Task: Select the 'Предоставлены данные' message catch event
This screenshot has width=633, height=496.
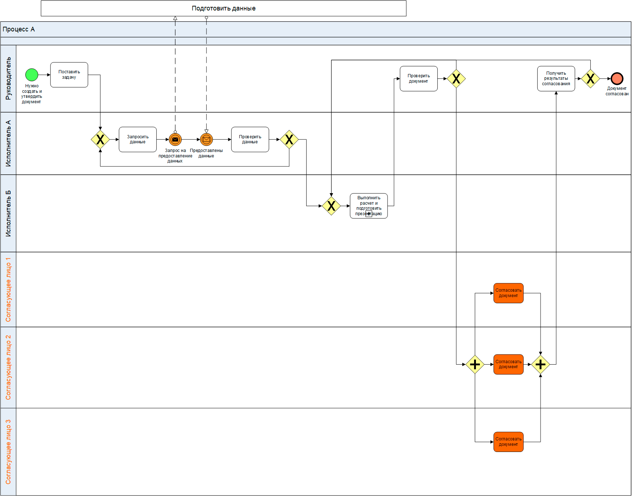Action: pyautogui.click(x=206, y=139)
